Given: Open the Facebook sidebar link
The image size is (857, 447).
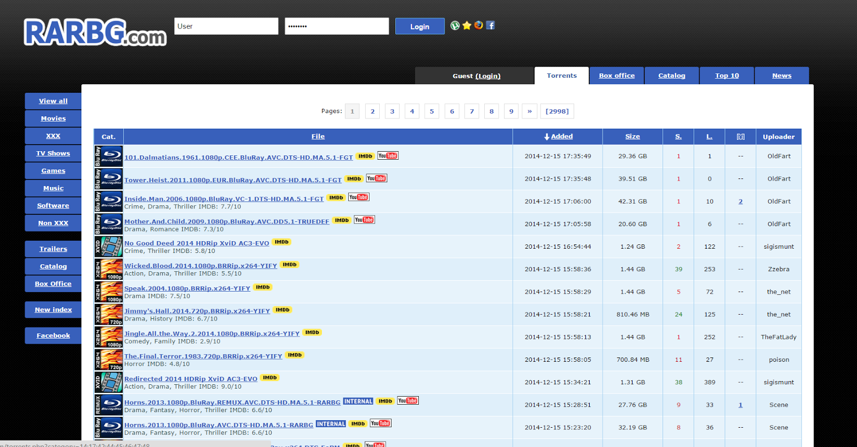Looking at the screenshot, I should click(53, 336).
